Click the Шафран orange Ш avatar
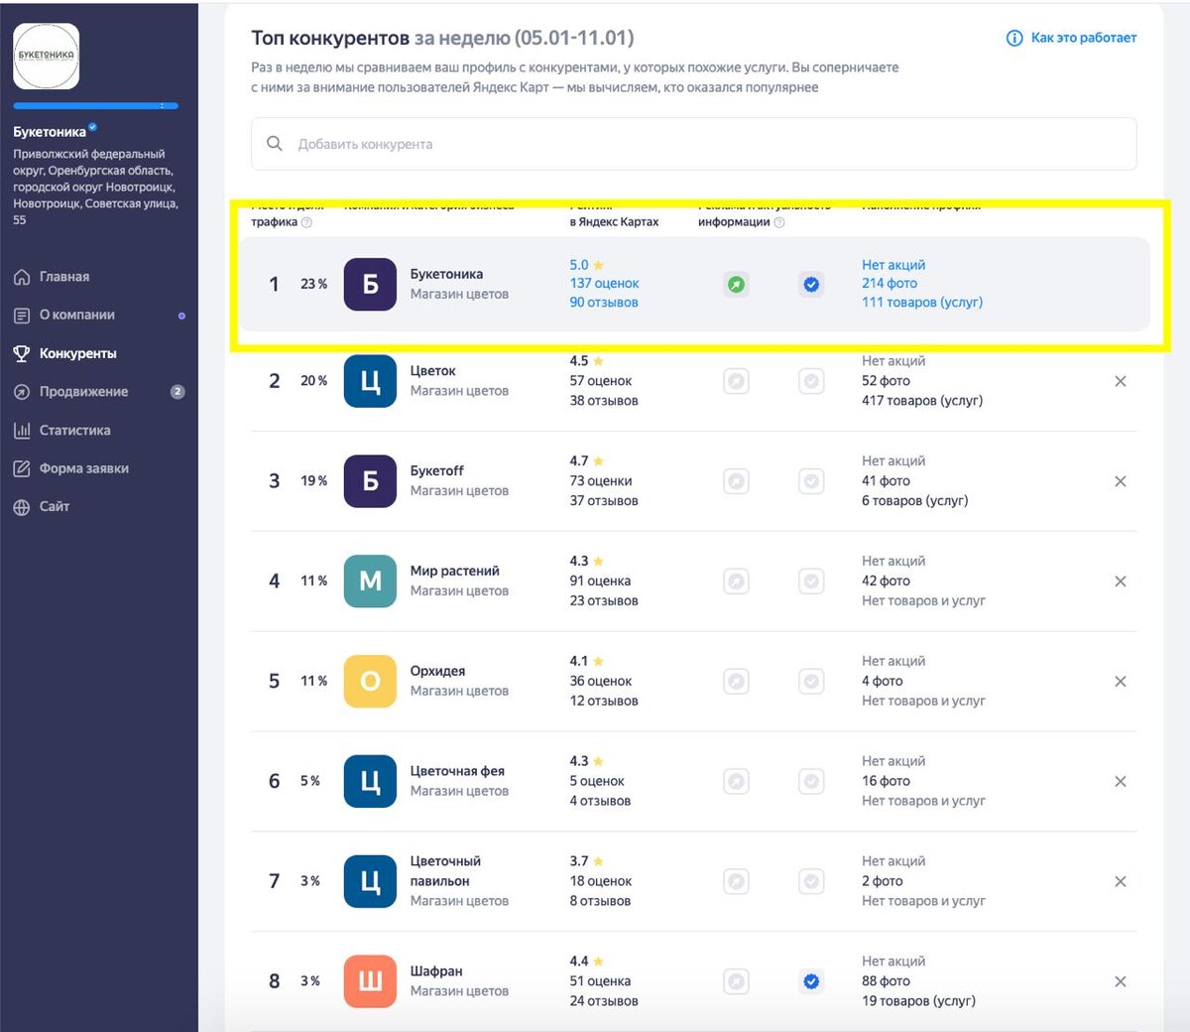The image size is (1190, 1032). (370, 981)
